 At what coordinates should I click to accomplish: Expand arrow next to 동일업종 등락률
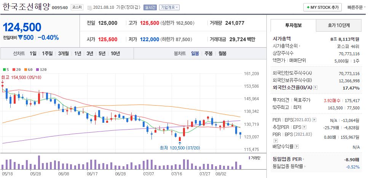(305, 167)
